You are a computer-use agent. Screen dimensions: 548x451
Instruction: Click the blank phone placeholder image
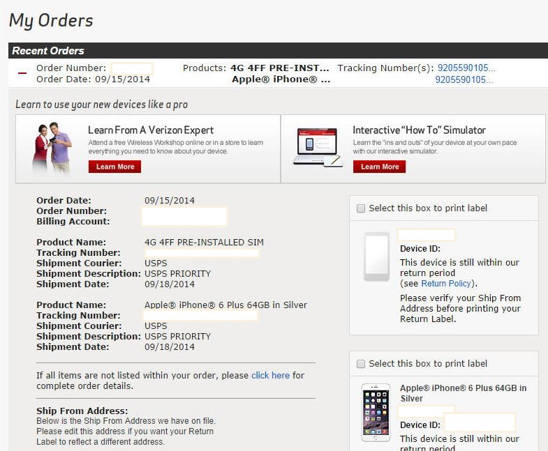pos(376,257)
